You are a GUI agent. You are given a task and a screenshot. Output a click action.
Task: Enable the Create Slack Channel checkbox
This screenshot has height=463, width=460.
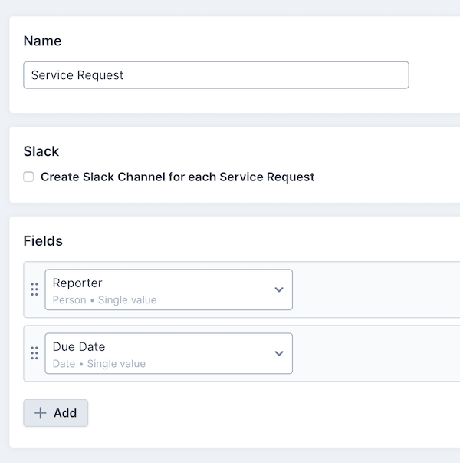click(x=28, y=177)
